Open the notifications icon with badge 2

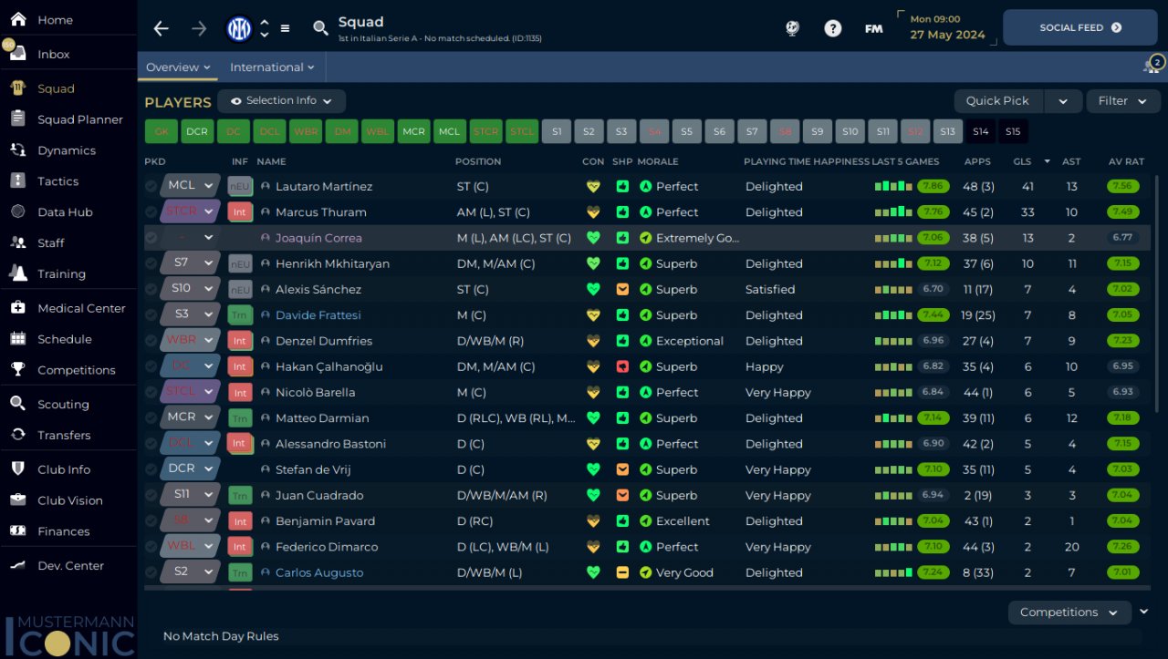(x=1152, y=67)
